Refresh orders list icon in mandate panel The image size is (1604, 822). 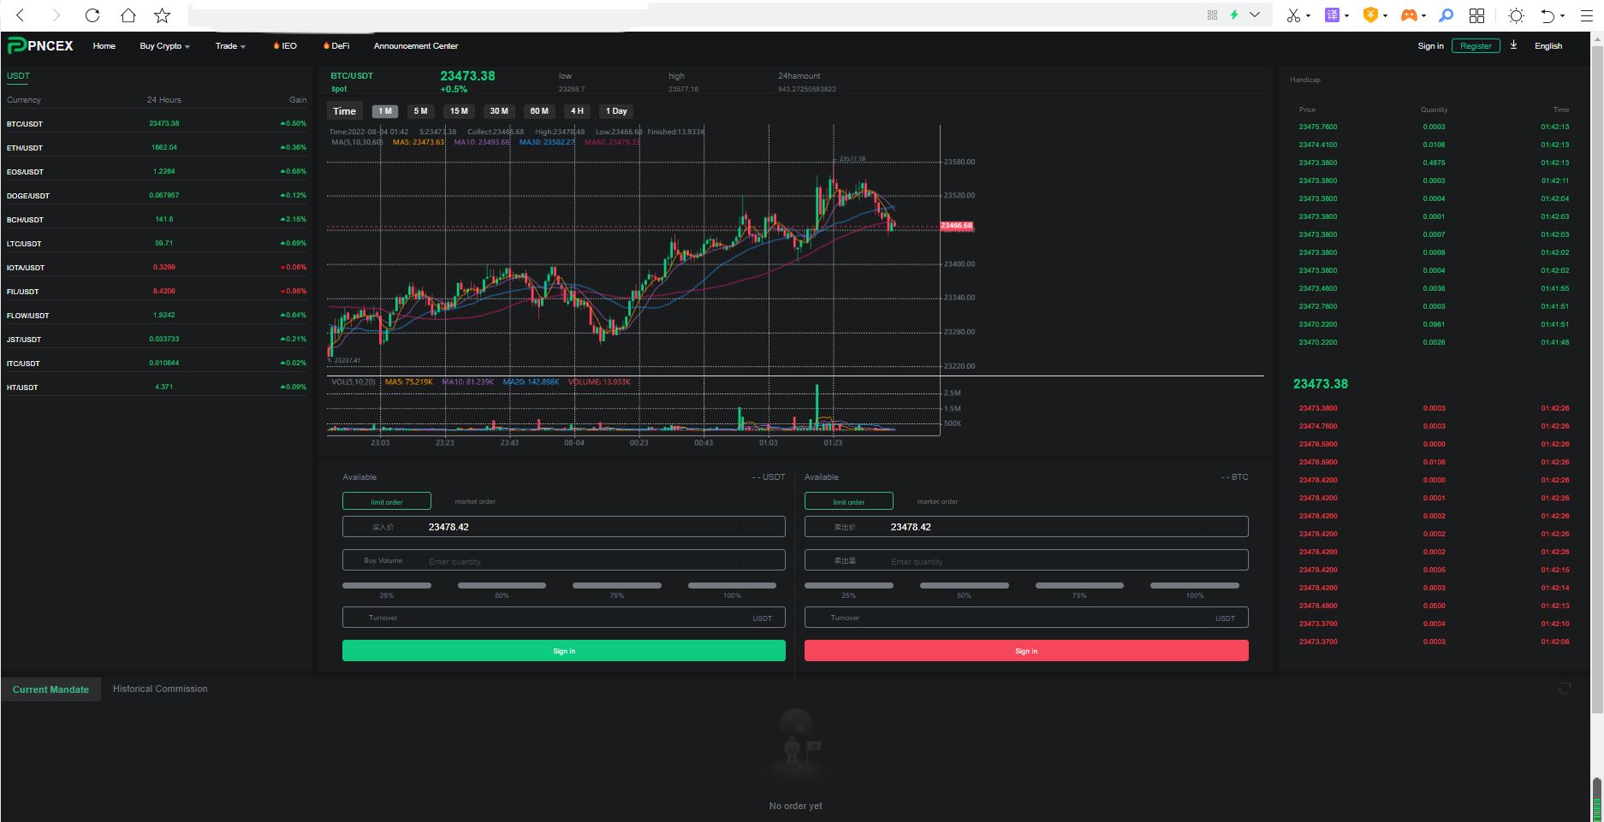1565,689
